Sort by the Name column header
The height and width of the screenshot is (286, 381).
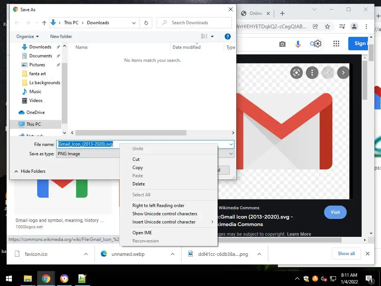point(81,47)
